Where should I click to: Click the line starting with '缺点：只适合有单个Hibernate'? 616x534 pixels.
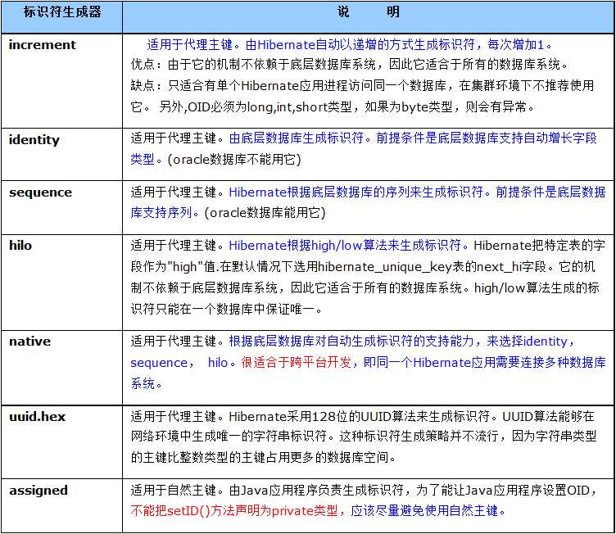tap(362, 85)
